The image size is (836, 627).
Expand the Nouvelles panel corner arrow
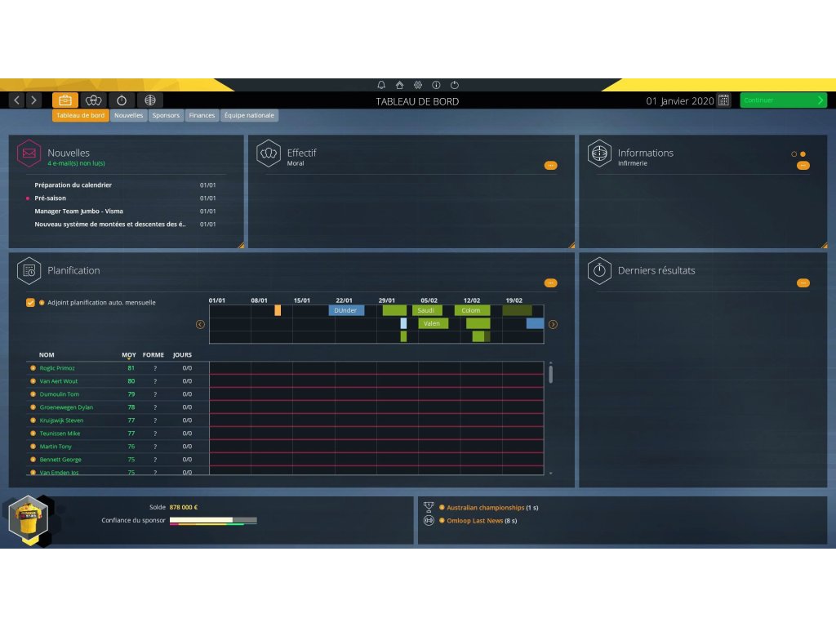click(241, 245)
